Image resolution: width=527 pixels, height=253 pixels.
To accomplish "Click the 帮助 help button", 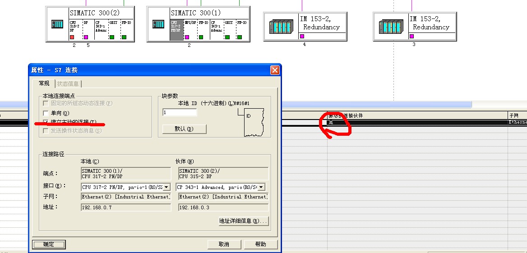I will (x=260, y=244).
